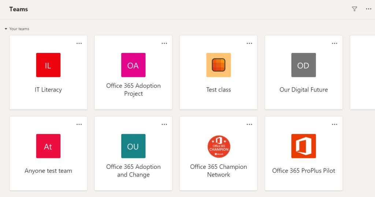The image size is (375, 197).
Task: Select Office 365 Adoption and Change name
Action: tap(133, 171)
